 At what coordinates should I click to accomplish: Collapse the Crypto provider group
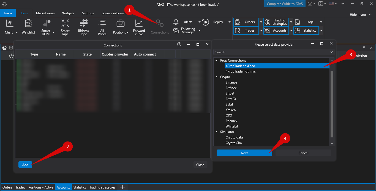pyautogui.click(x=216, y=77)
